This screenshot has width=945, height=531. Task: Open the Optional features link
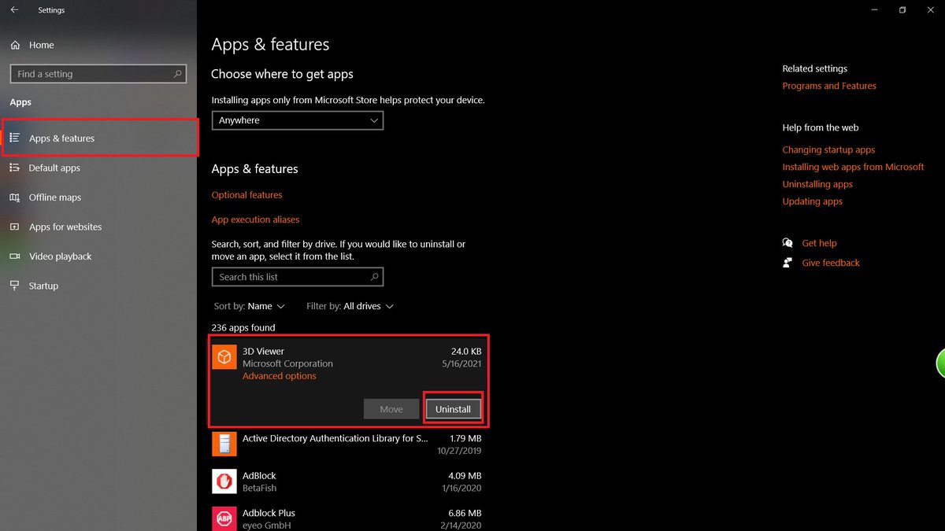246,195
